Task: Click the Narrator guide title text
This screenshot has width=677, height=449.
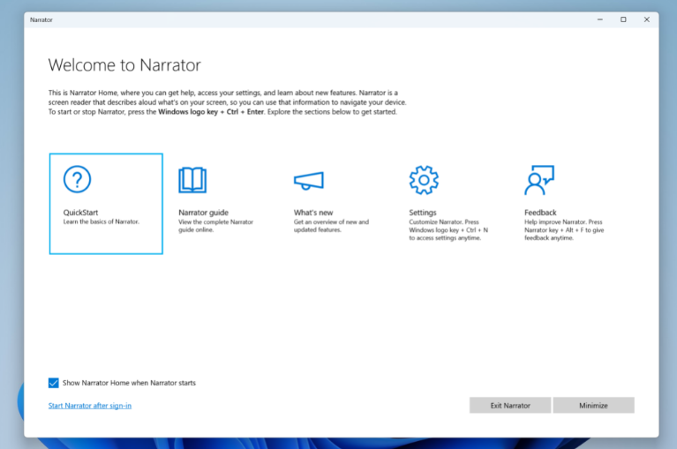Action: [x=203, y=213]
